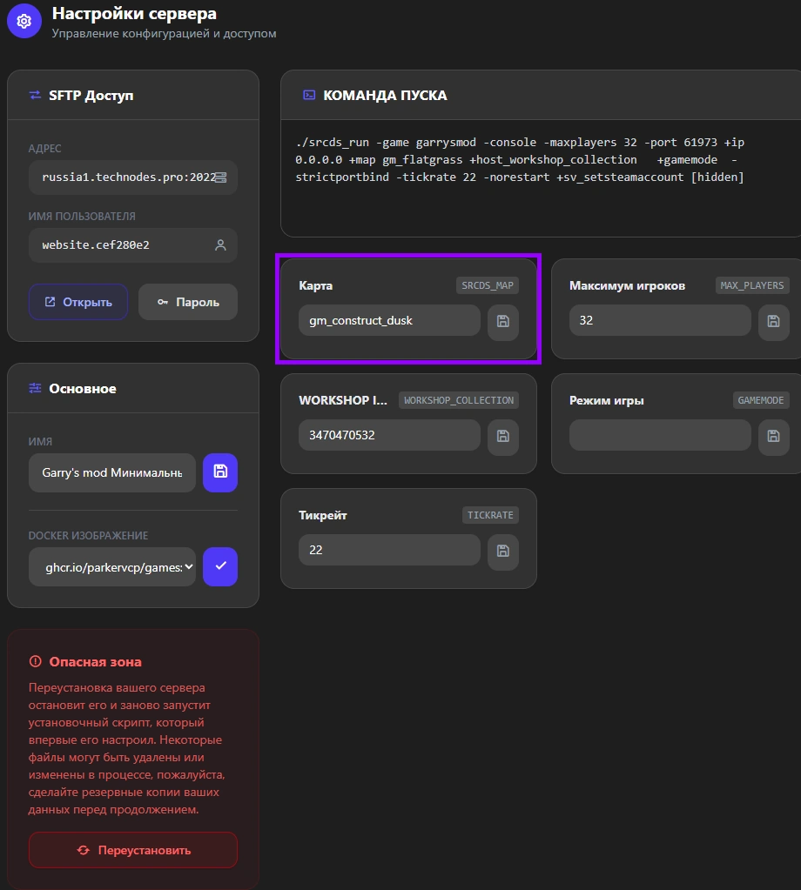801x890 pixels.
Task: Click the server icon in address field
Action: tap(220, 177)
